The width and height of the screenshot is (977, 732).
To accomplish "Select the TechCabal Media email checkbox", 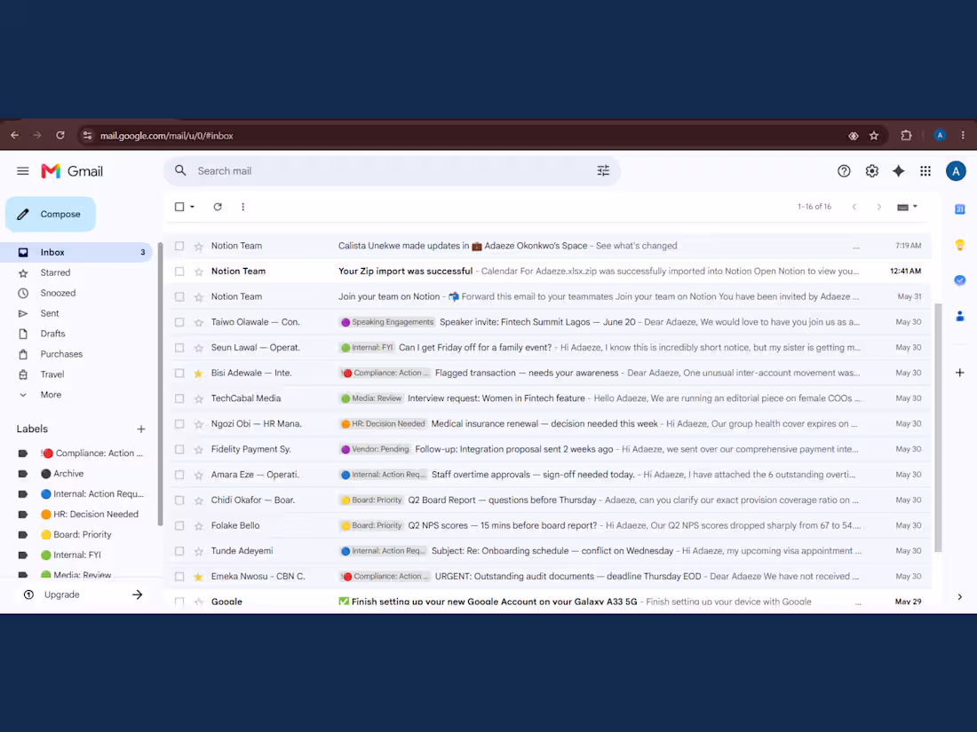I will pos(179,398).
